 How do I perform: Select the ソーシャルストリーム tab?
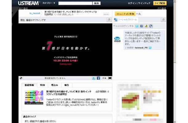pos(125,20)
